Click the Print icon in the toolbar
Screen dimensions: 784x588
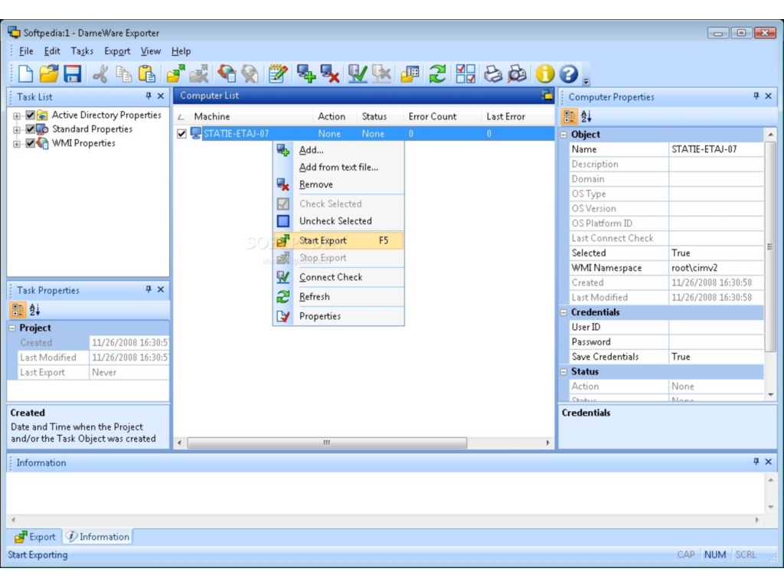tap(493, 74)
